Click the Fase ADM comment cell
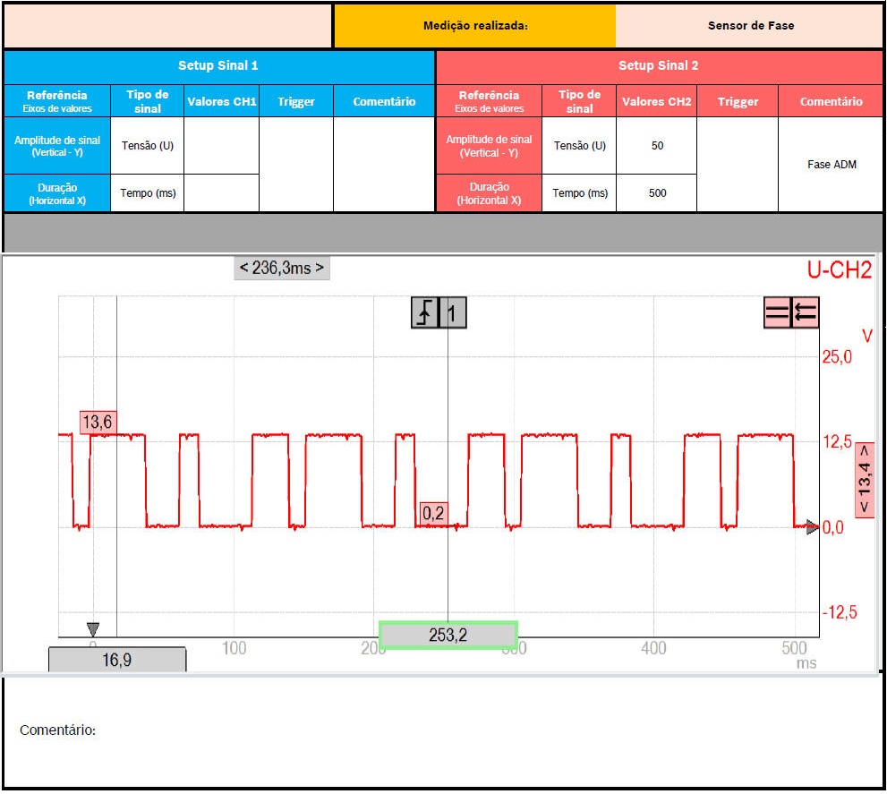 point(831,166)
